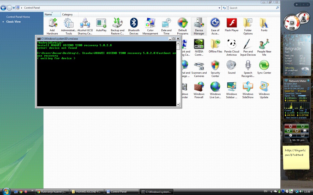Click Control Panel breadcrumb in address bar
The height and width of the screenshot is (195, 313).
coord(32,8)
